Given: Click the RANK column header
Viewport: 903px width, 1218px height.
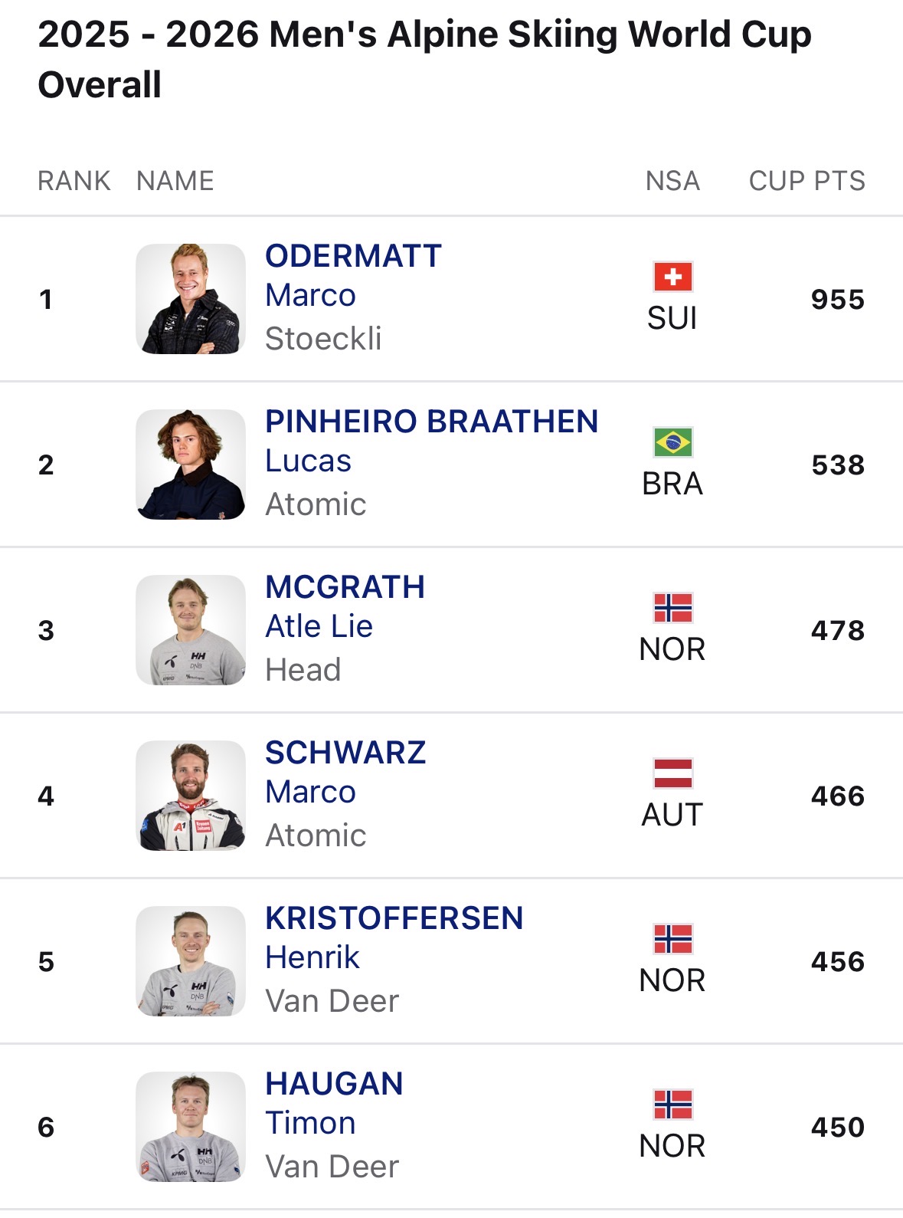Looking at the screenshot, I should 74,181.
